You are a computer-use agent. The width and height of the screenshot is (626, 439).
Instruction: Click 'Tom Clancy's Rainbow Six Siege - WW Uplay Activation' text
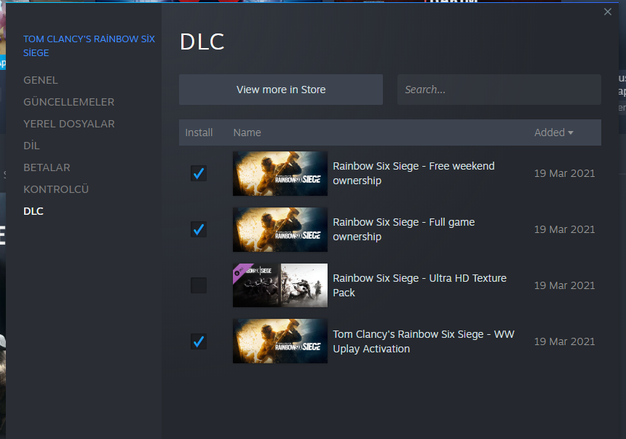424,341
